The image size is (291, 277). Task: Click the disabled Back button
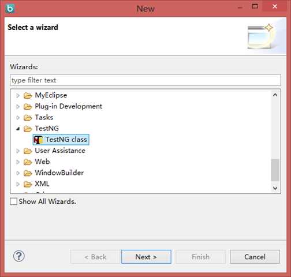point(95,257)
